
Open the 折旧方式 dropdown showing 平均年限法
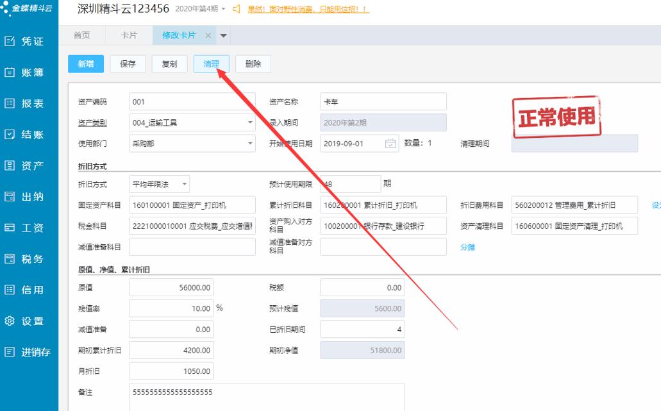point(184,183)
